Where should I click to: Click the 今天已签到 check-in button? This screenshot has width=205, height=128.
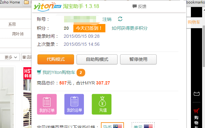[89, 28]
